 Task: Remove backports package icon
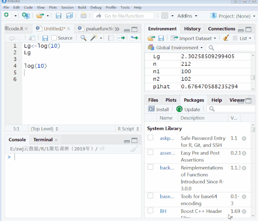tap(244, 168)
